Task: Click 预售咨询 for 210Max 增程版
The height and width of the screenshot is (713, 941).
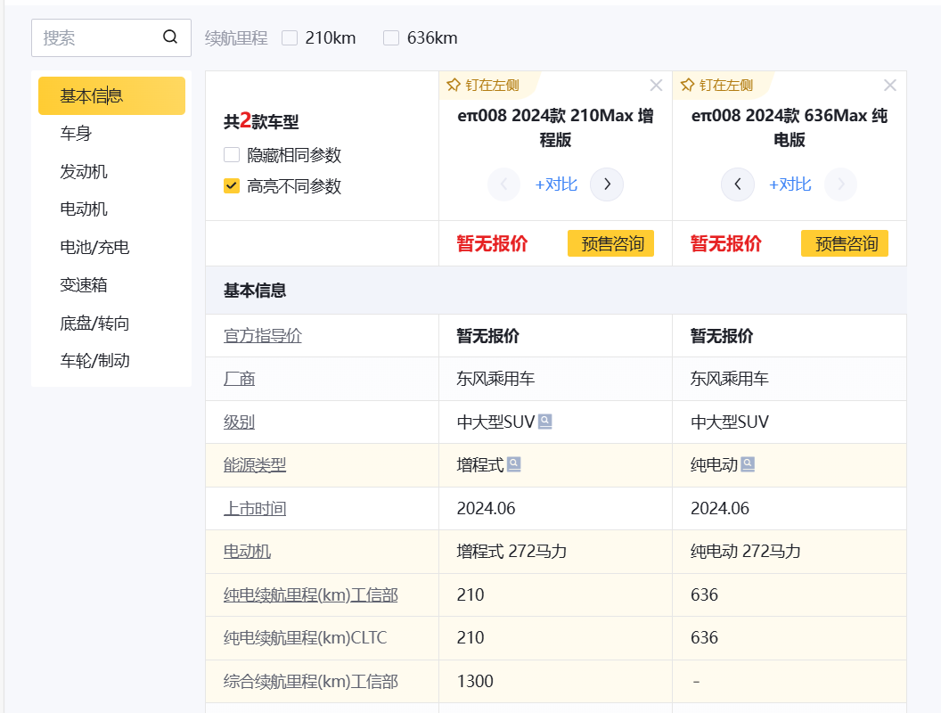Action: tap(610, 243)
